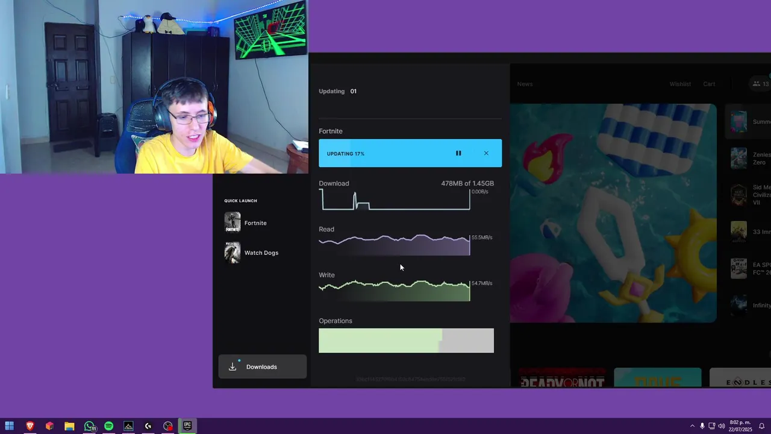Click the Download speed graph
Viewport: 771px width, 434px height.
pyautogui.click(x=395, y=200)
